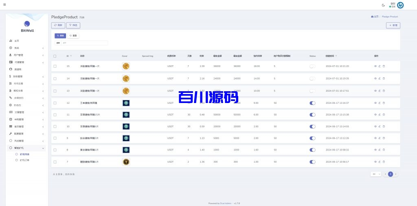The height and width of the screenshot is (206, 417).
Task: Disable the Status switch for ID 12
Action: [x=312, y=103]
